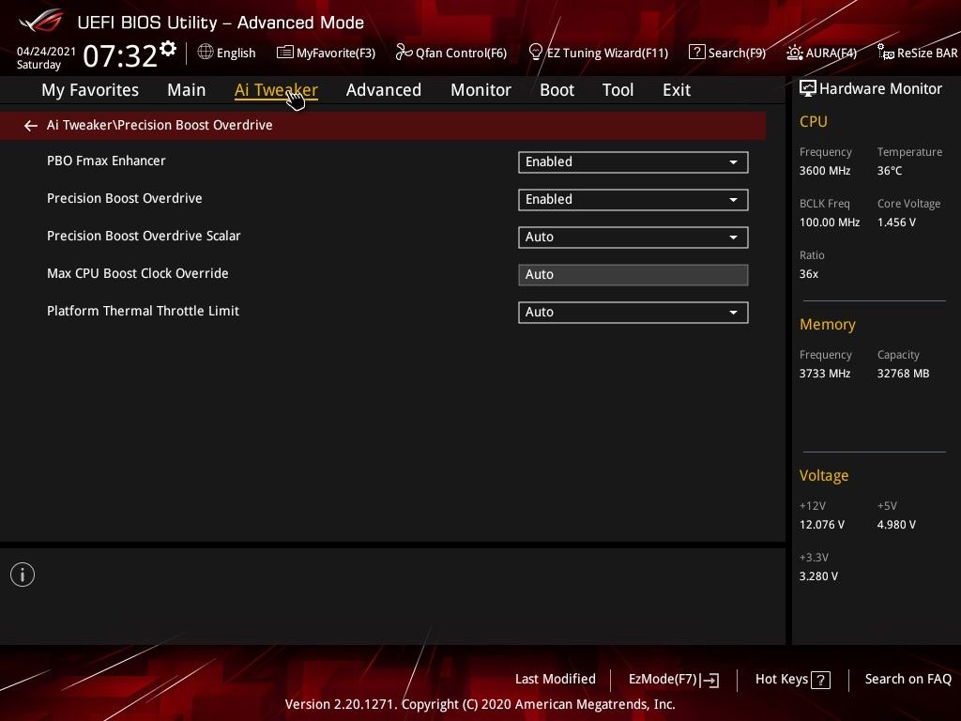Click the Hot Keys question mark box
This screenshot has width=961, height=721.
tap(820, 680)
